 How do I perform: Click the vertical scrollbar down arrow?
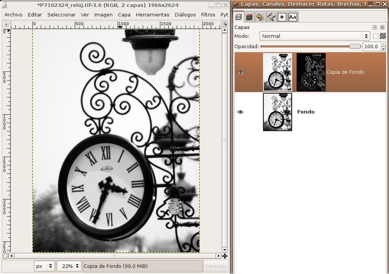click(224, 249)
